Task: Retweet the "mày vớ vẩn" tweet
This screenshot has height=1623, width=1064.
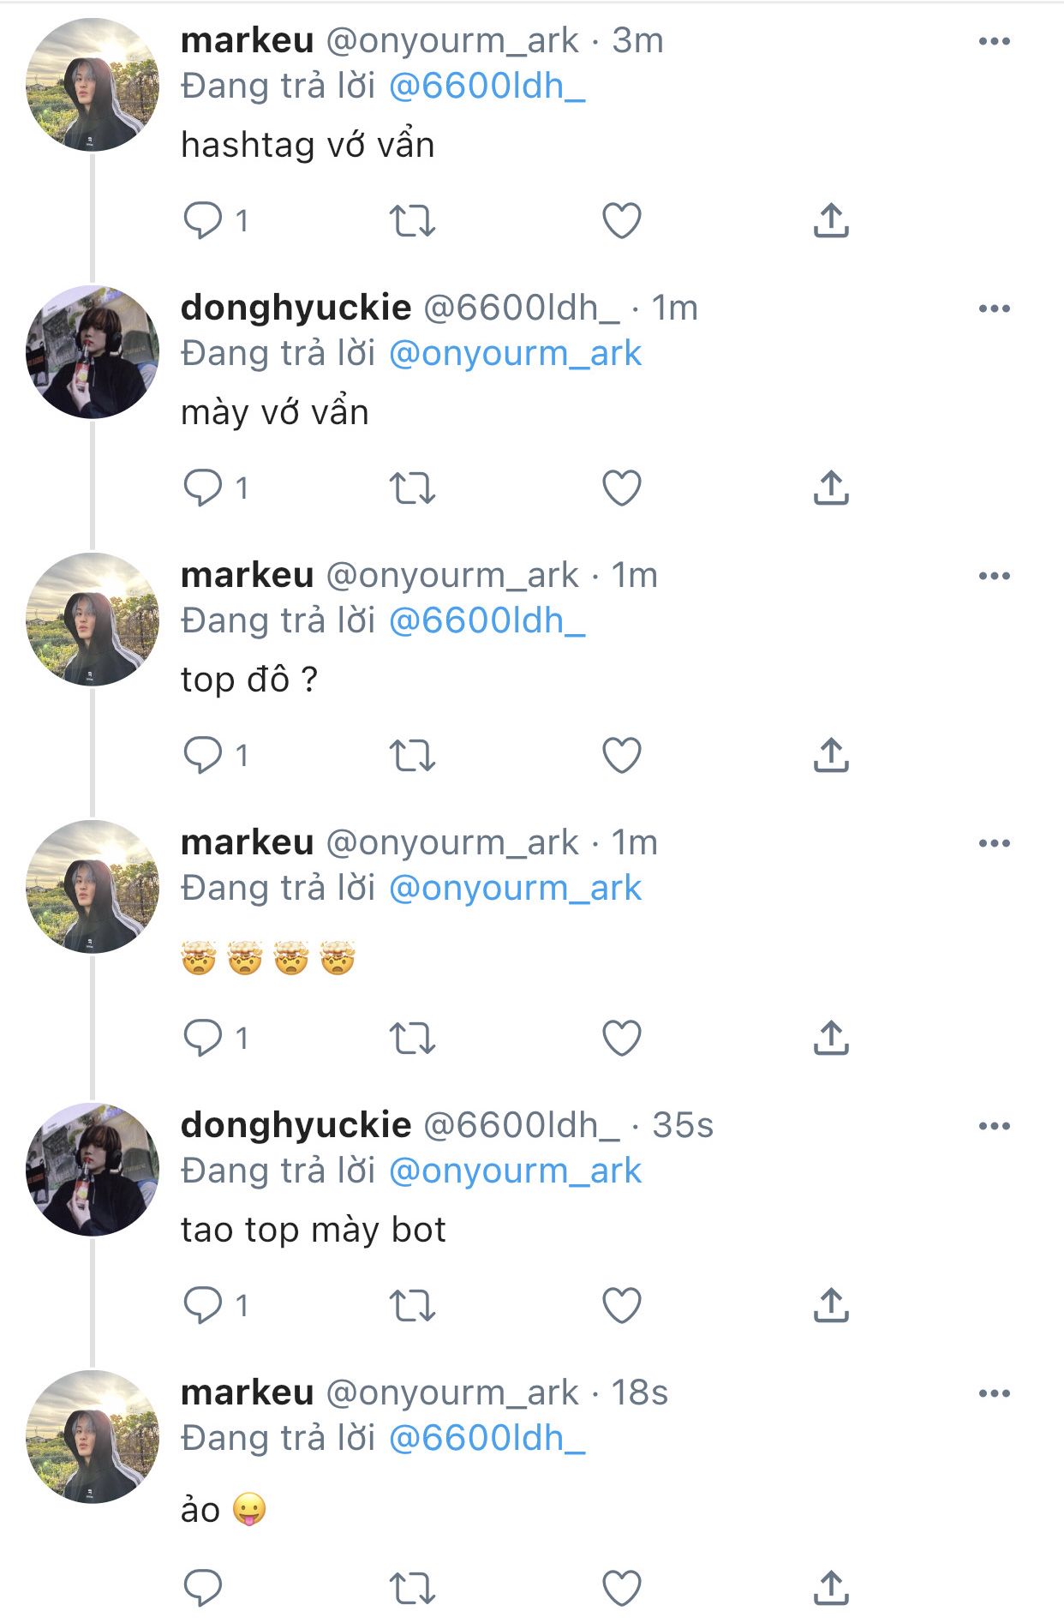Action: click(412, 488)
